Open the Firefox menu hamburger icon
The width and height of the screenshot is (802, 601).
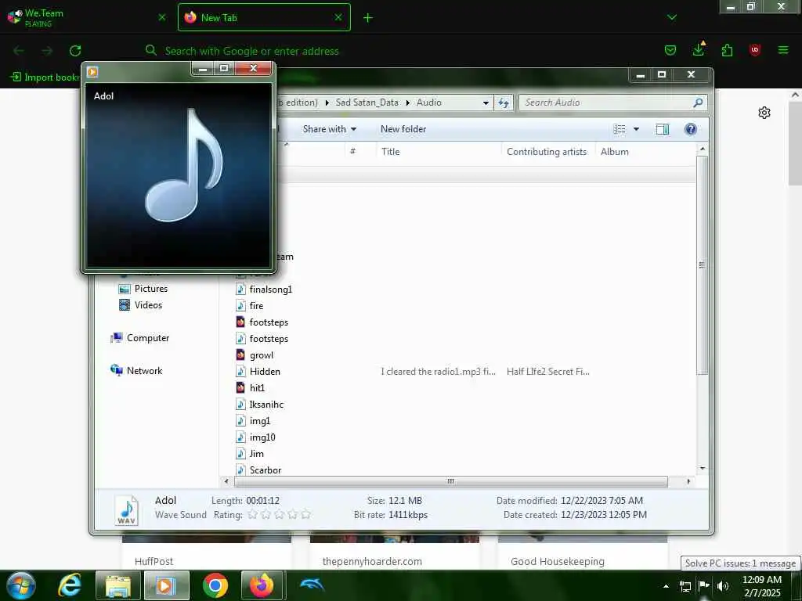[x=782, y=50]
